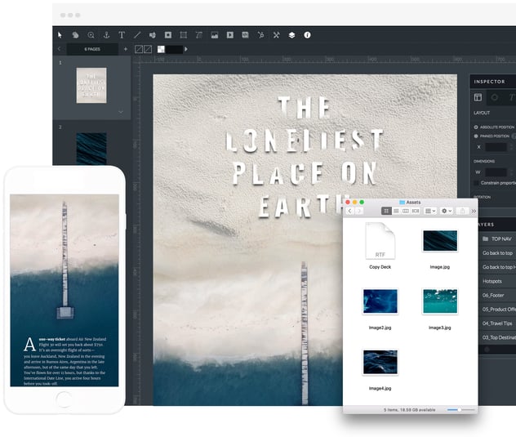
Task: Select the Image.jpg file thumbnail
Action: 439,241
